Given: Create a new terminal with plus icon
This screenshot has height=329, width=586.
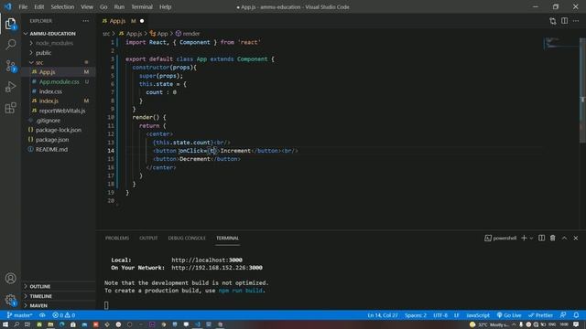Looking at the screenshot, I should [x=524, y=238].
